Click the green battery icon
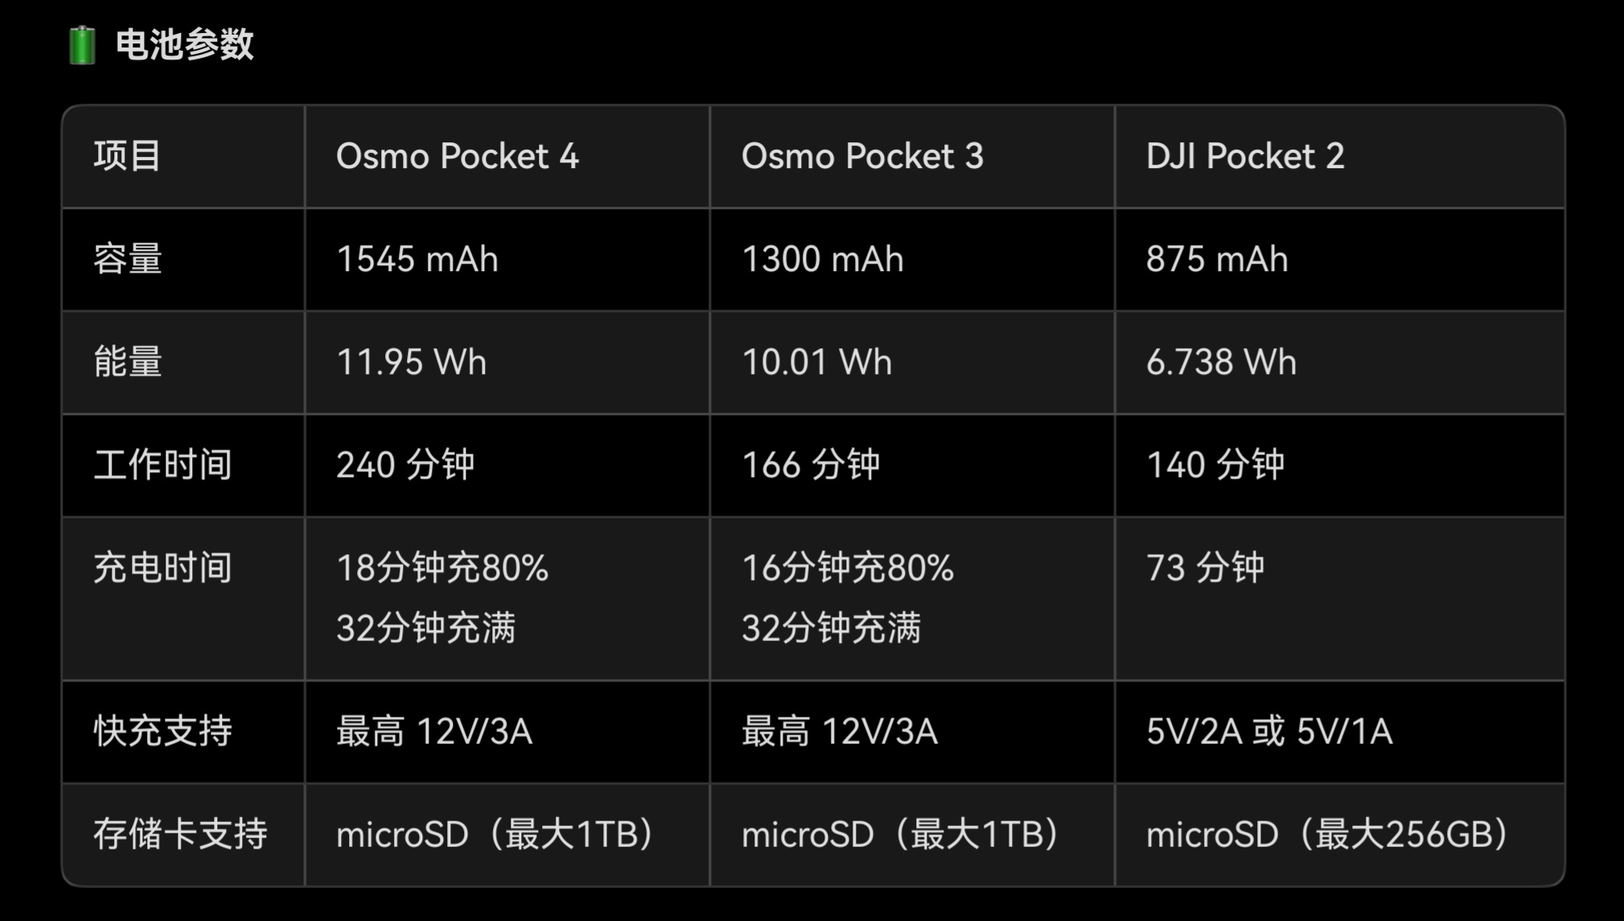This screenshot has height=921, width=1624. pos(82,45)
